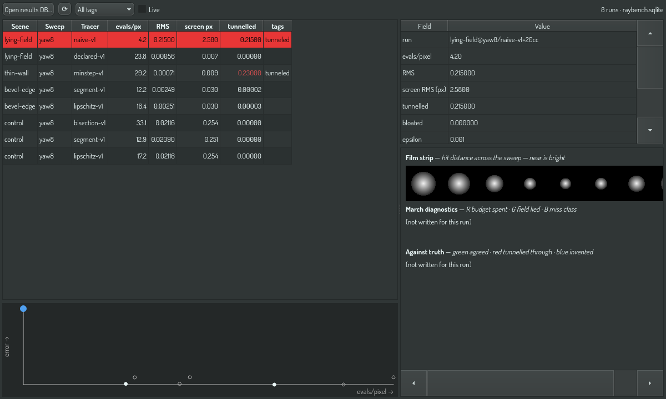Click the smallest sphere in the film strip

tap(566, 183)
